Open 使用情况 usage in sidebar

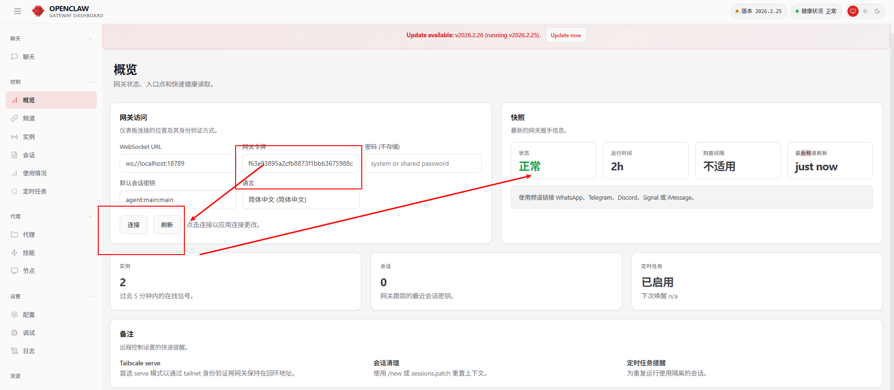point(51,173)
